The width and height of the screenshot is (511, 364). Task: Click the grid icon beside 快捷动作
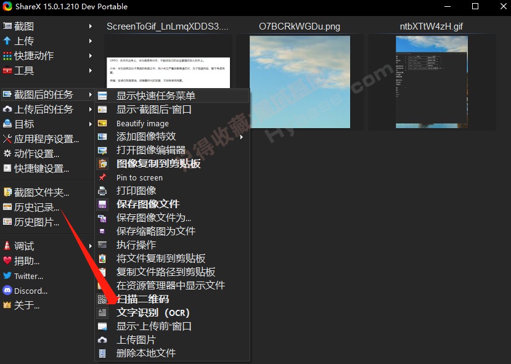[7, 55]
